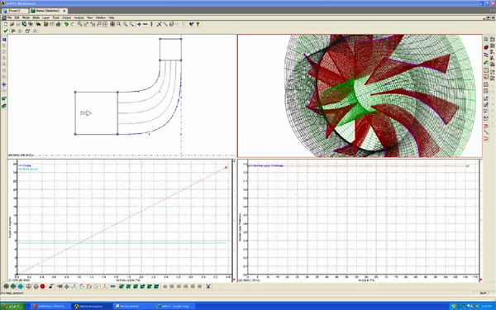Click the M icon in left sidebar

coord(4,40)
